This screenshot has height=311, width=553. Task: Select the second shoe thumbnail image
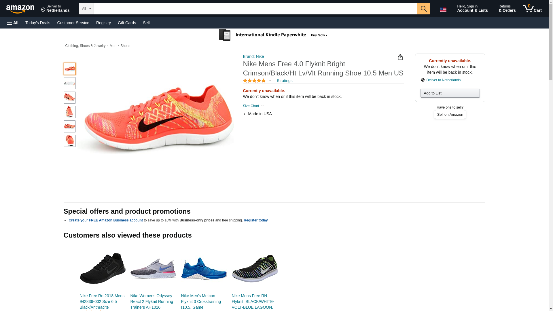click(70, 83)
